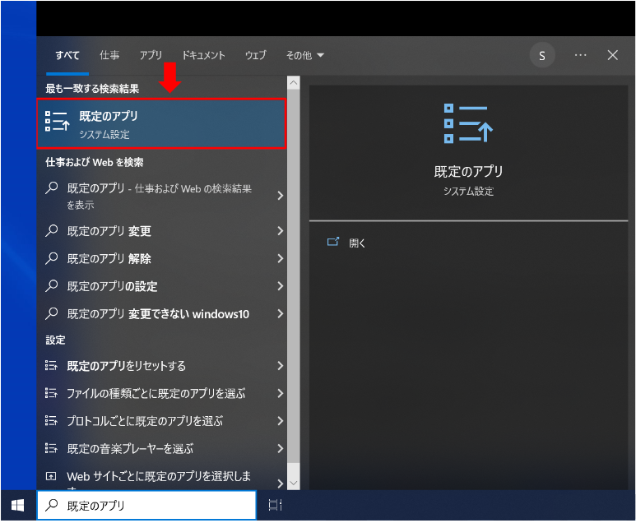
Task: Click settings icon beside プロトコルごとに既定のアプリを選ぶ
Action: click(51, 420)
